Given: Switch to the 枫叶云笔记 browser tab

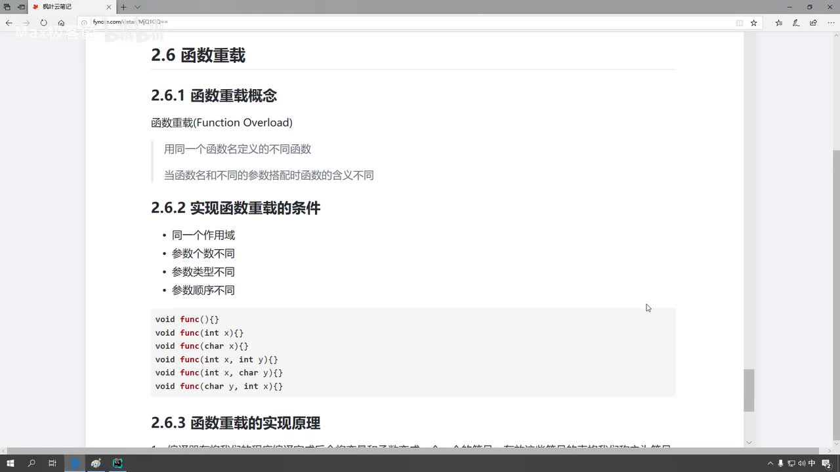Looking at the screenshot, I should [72, 7].
